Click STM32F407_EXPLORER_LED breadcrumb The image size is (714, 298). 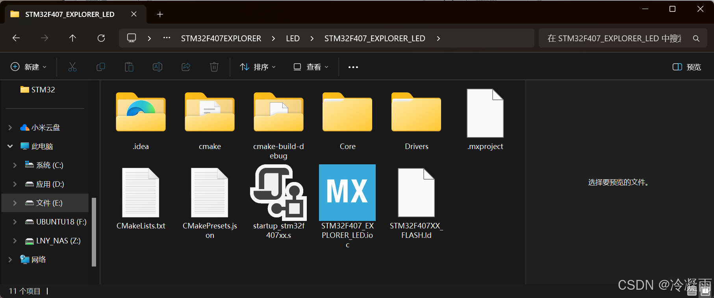point(375,39)
